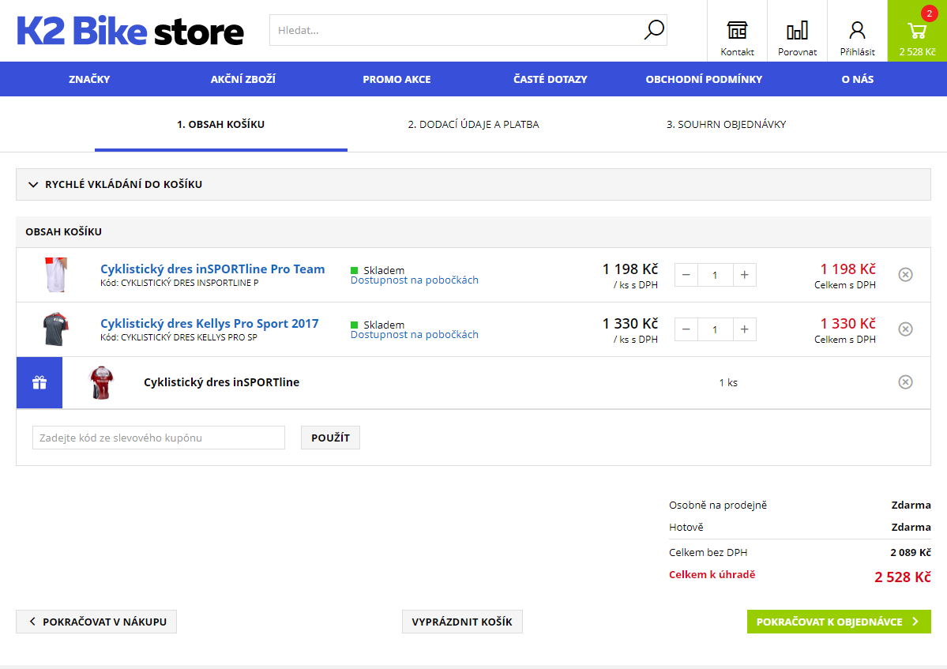Open Cyklistický dres Kellys Pro Sport 2017 link

[x=209, y=324]
